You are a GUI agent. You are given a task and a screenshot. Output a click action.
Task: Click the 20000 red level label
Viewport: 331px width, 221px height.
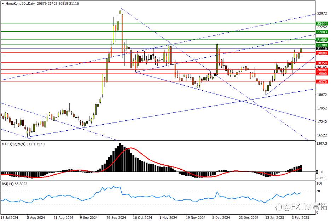click(322, 70)
